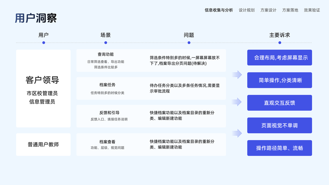Click the 待办任务分类 problem text
The height and width of the screenshot is (185, 329).
pyautogui.click(x=185, y=88)
